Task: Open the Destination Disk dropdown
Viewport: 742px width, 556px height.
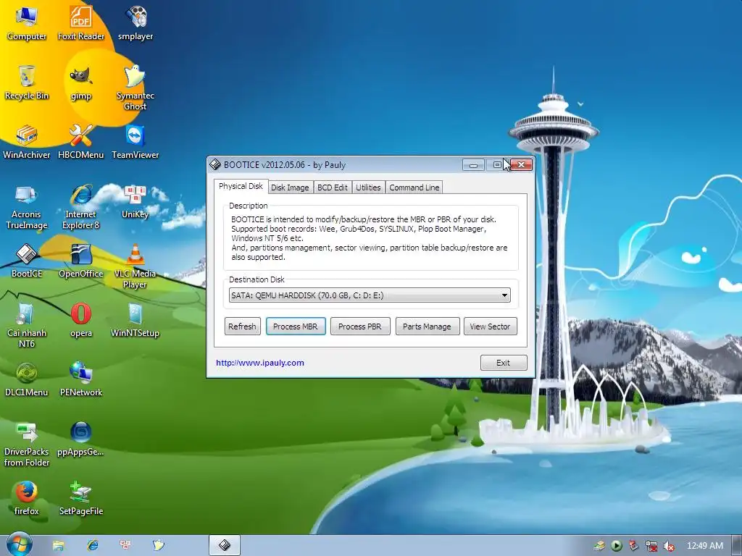Action: tap(370, 295)
